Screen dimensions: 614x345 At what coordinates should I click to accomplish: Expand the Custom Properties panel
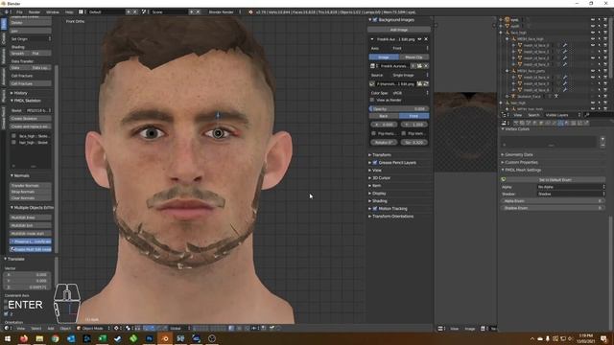[x=520, y=162]
